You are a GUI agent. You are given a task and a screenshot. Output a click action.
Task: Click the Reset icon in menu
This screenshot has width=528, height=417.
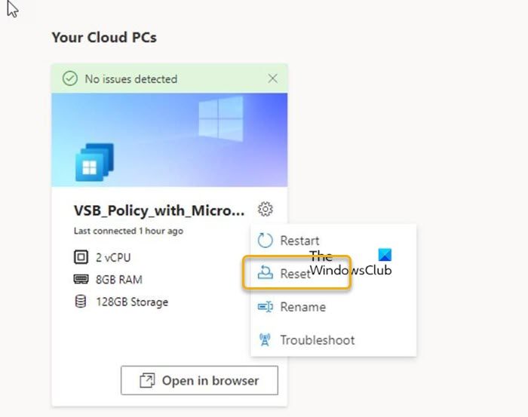(265, 273)
